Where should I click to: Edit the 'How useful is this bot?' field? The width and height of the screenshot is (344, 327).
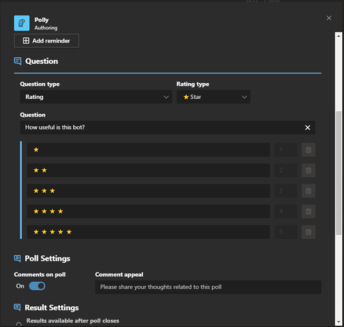(x=161, y=127)
